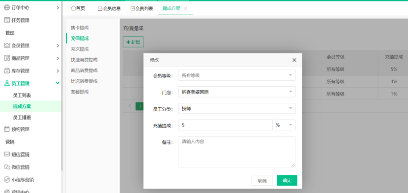Click the 新增 add button

(x=133, y=42)
